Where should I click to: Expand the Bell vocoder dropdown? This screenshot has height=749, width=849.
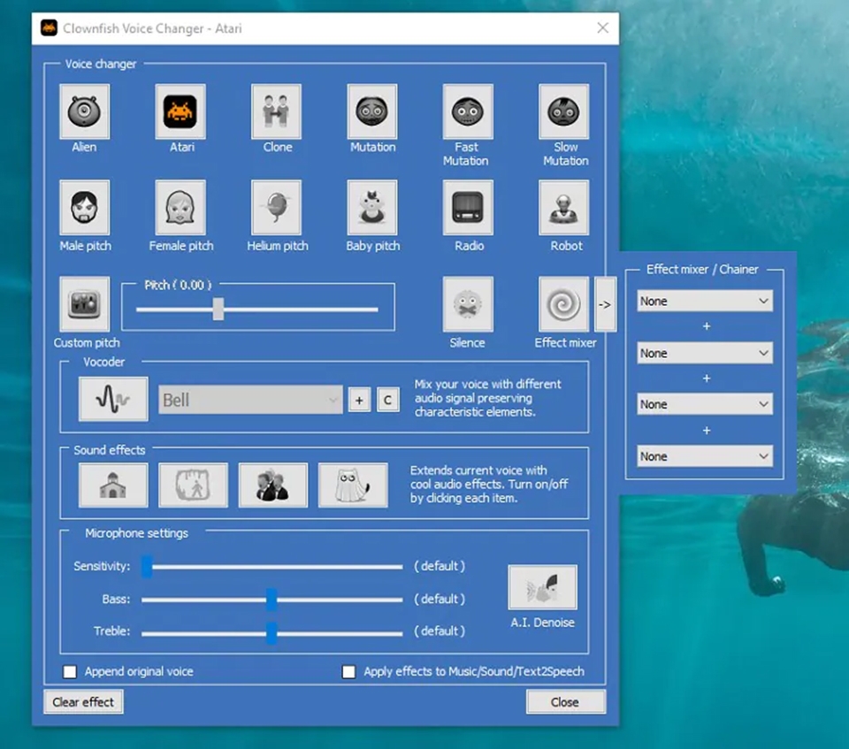pyautogui.click(x=251, y=400)
